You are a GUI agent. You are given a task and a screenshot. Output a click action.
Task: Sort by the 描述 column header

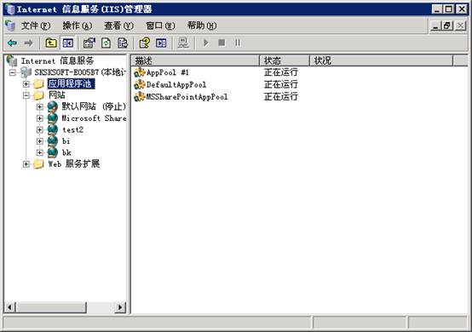coord(195,60)
